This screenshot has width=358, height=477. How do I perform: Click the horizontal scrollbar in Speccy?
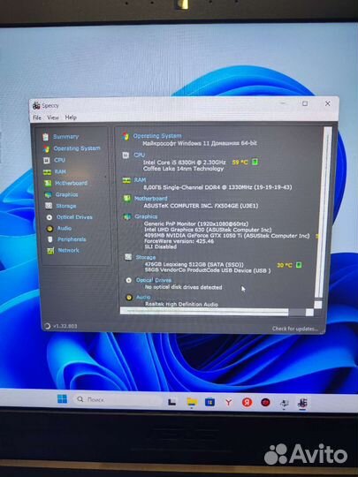click(x=204, y=312)
